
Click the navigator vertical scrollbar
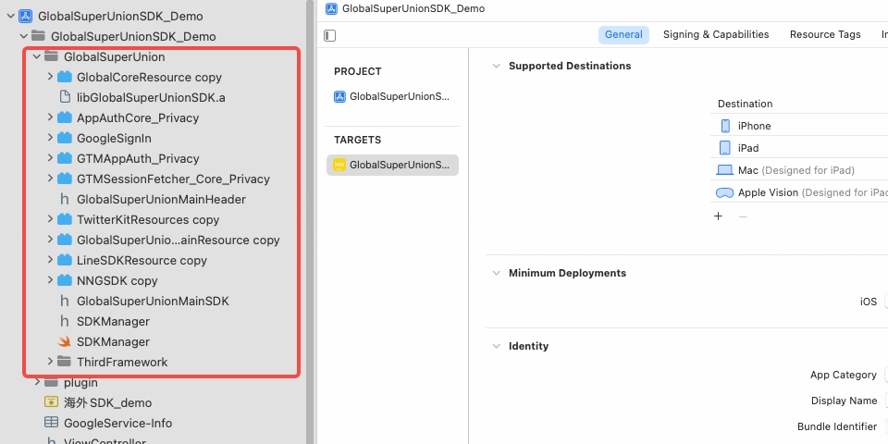310,222
